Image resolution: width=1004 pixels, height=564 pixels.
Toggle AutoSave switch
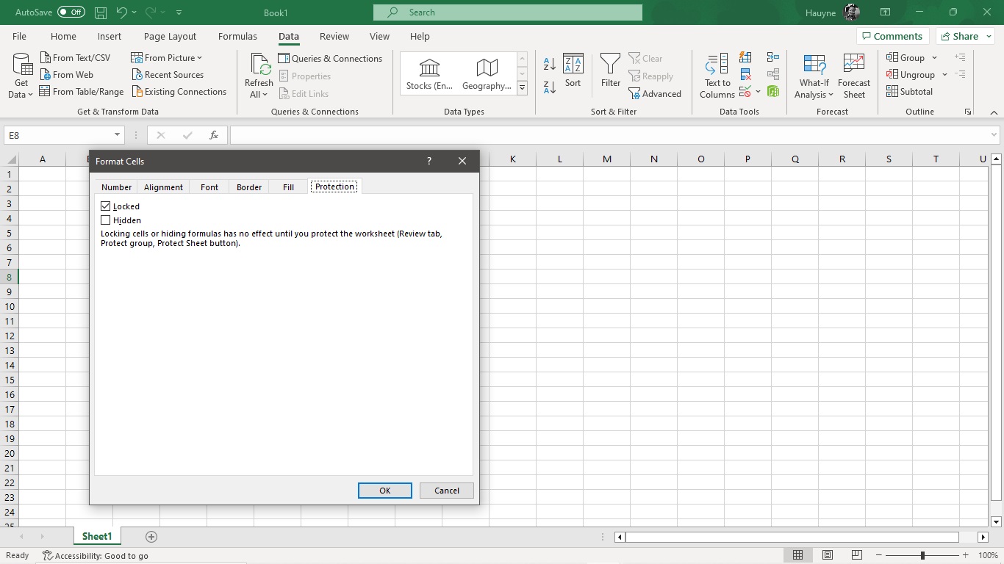tap(71, 12)
